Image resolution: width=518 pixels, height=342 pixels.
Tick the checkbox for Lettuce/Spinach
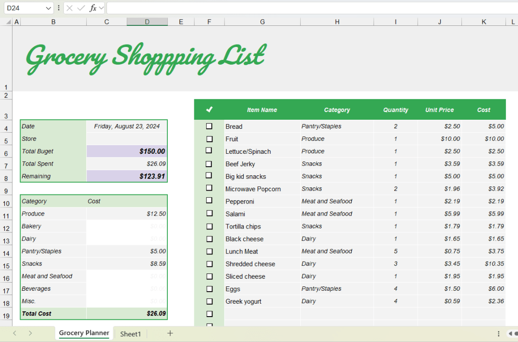(209, 150)
